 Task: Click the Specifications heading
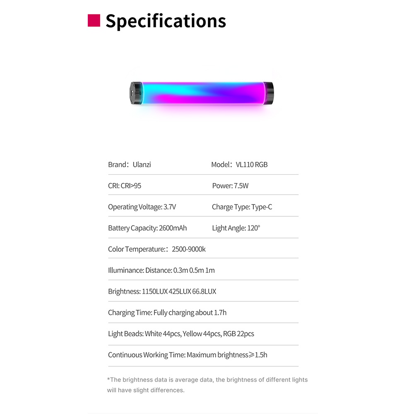pyautogui.click(x=166, y=22)
